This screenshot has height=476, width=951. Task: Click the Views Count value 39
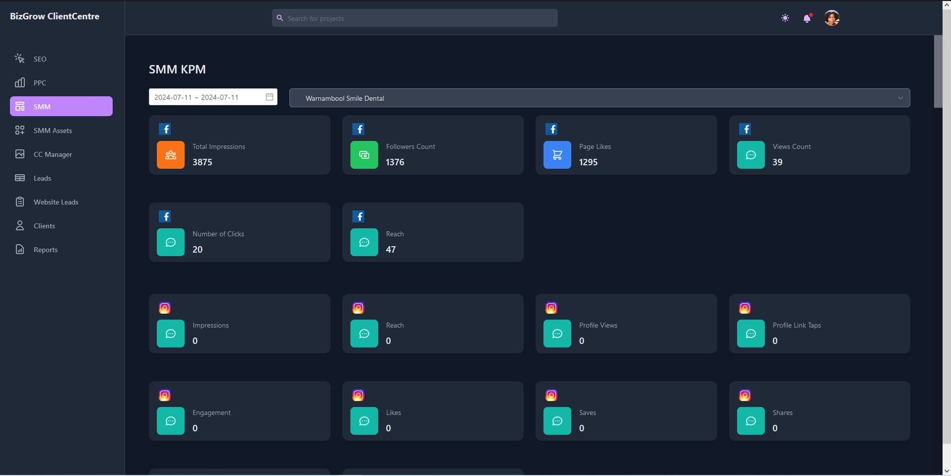tap(777, 162)
